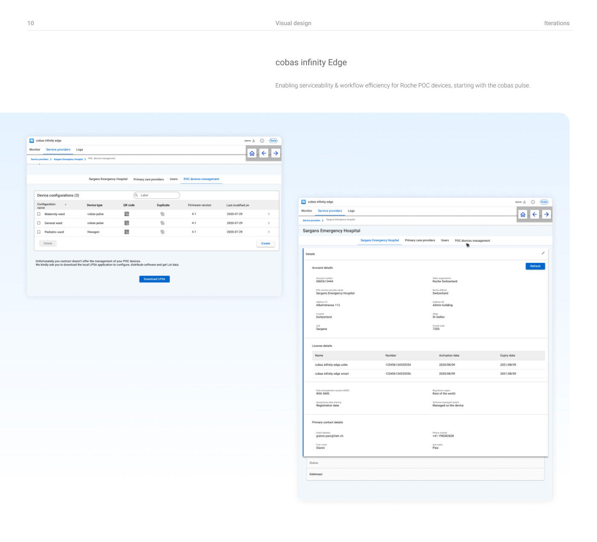Open Maternity ward row chevron
This screenshot has width=597, height=542.
coord(269,214)
